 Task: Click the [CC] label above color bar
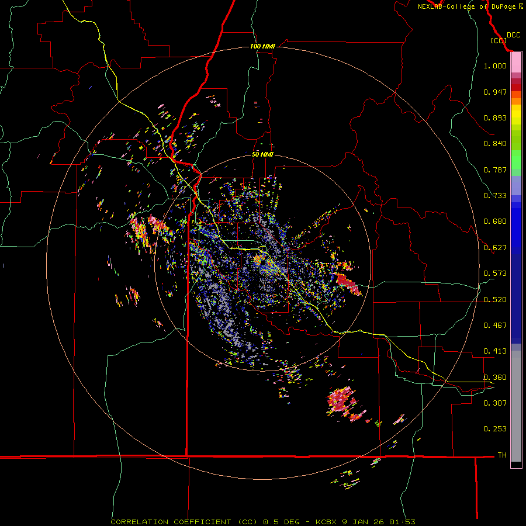click(x=499, y=40)
